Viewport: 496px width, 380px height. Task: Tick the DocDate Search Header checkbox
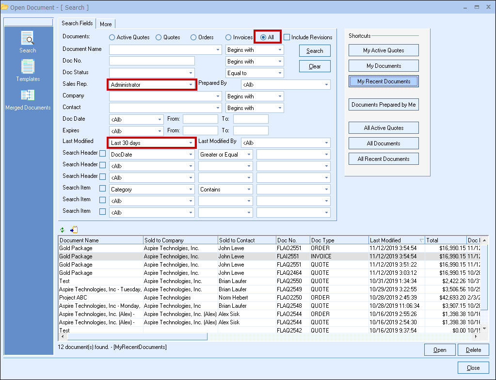click(x=102, y=154)
